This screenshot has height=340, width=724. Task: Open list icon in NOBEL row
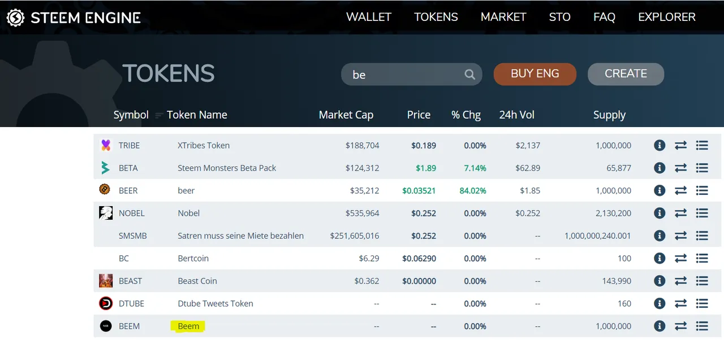click(x=702, y=213)
